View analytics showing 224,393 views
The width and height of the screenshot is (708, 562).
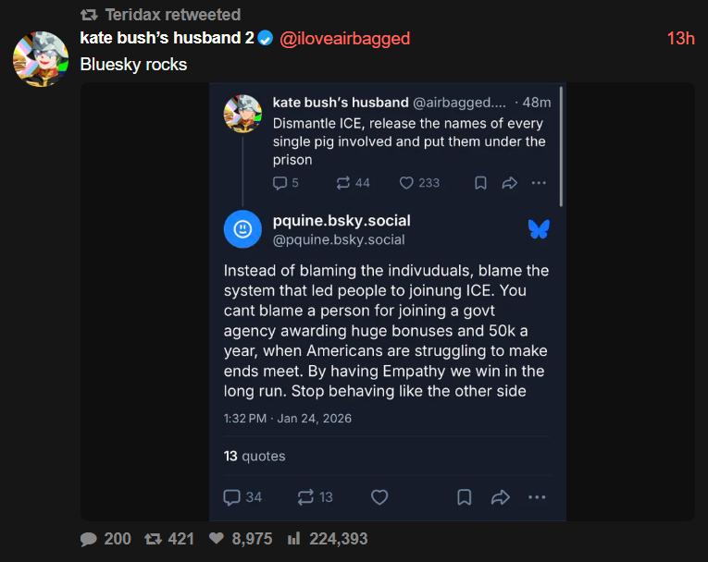pyautogui.click(x=294, y=538)
